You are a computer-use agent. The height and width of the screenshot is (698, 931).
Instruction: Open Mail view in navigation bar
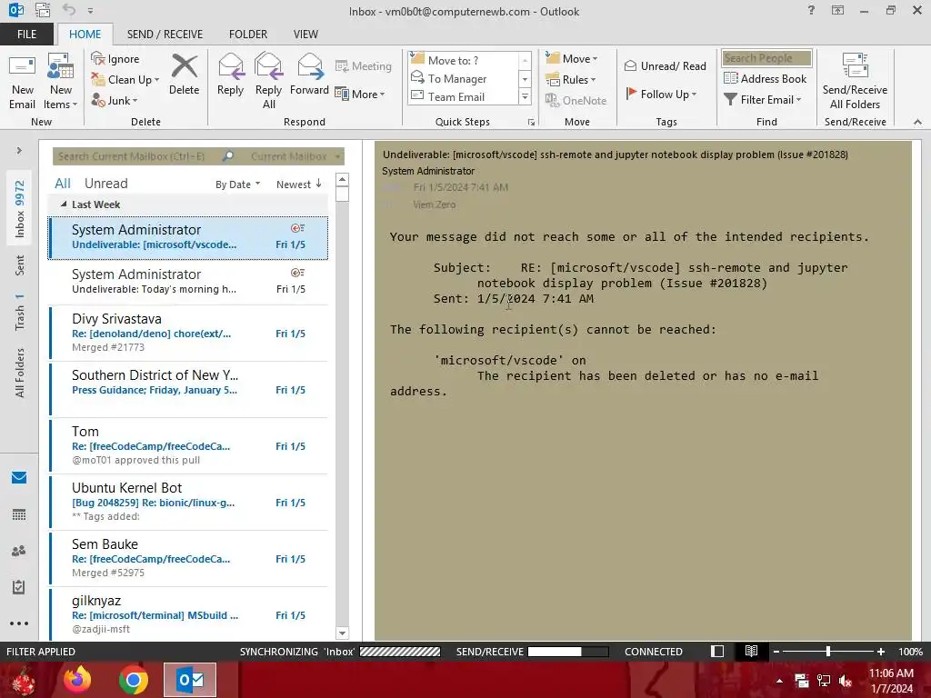[x=19, y=478]
